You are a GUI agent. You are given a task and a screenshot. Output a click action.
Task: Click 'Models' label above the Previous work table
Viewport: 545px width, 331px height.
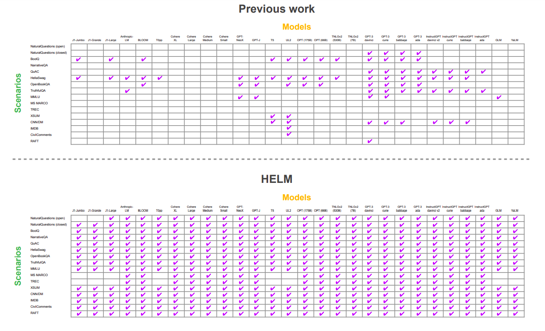[x=297, y=27]
